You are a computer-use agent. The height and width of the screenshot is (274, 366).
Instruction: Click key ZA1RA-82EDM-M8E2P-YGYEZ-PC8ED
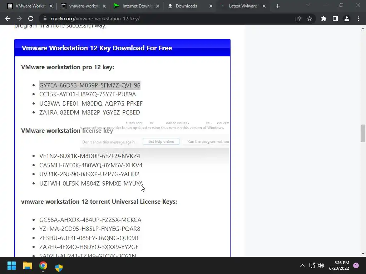click(x=90, y=112)
